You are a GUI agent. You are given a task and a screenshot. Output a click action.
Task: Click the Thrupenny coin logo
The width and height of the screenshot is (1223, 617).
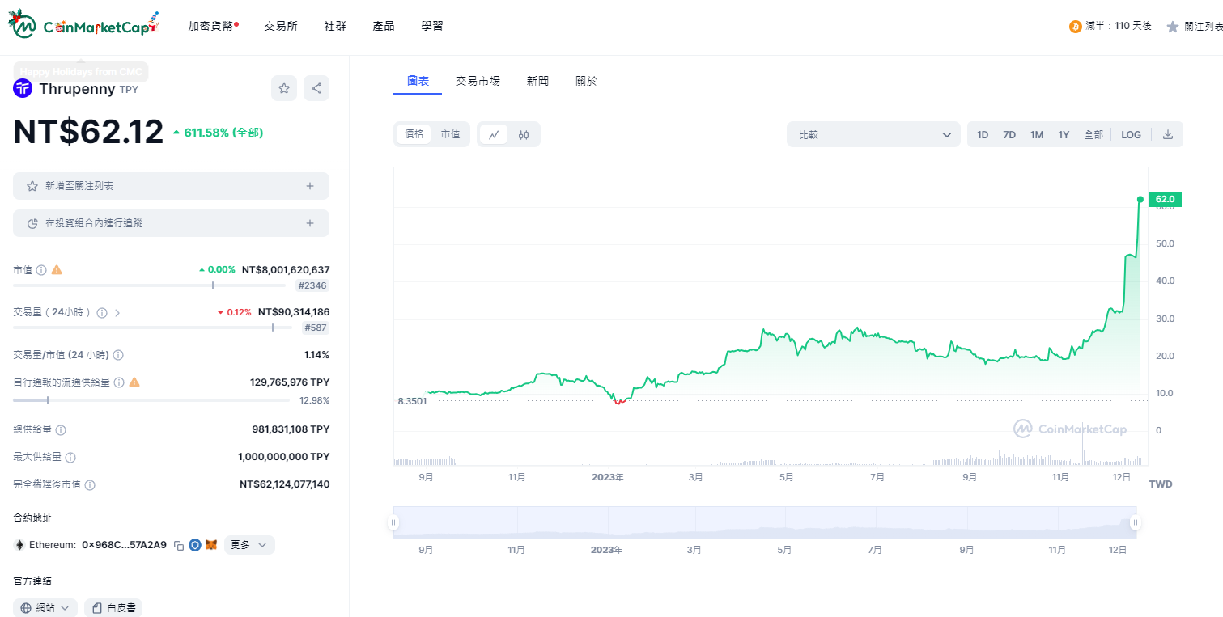point(23,88)
